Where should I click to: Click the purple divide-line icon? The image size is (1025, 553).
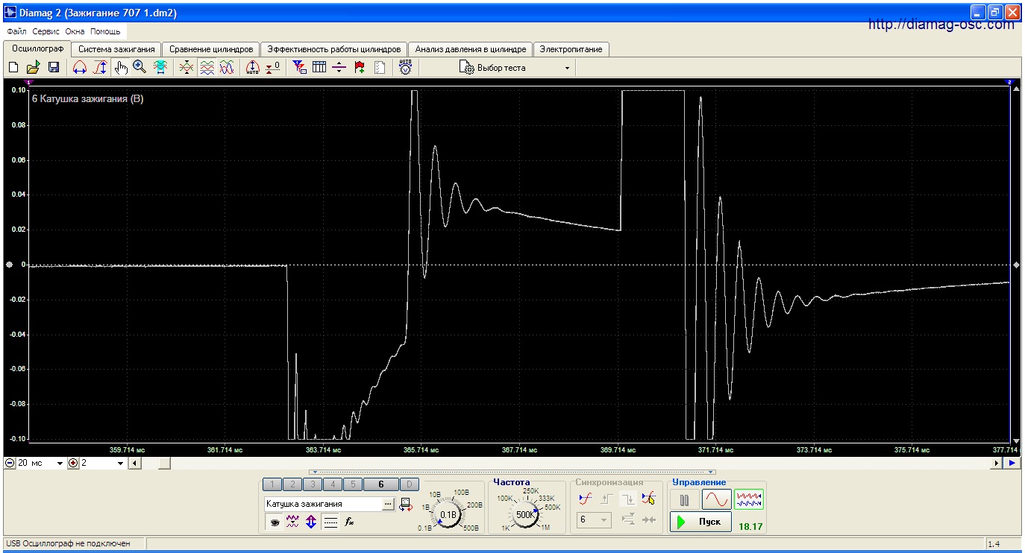[x=339, y=67]
